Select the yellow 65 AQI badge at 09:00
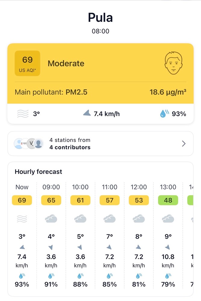 [x=51, y=200]
